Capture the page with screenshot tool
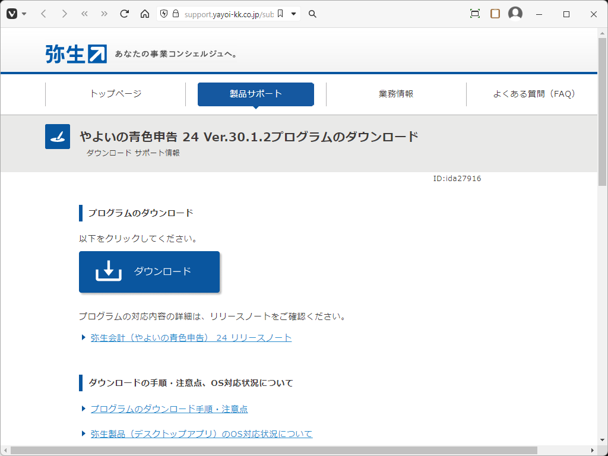This screenshot has height=456, width=608. pos(474,14)
